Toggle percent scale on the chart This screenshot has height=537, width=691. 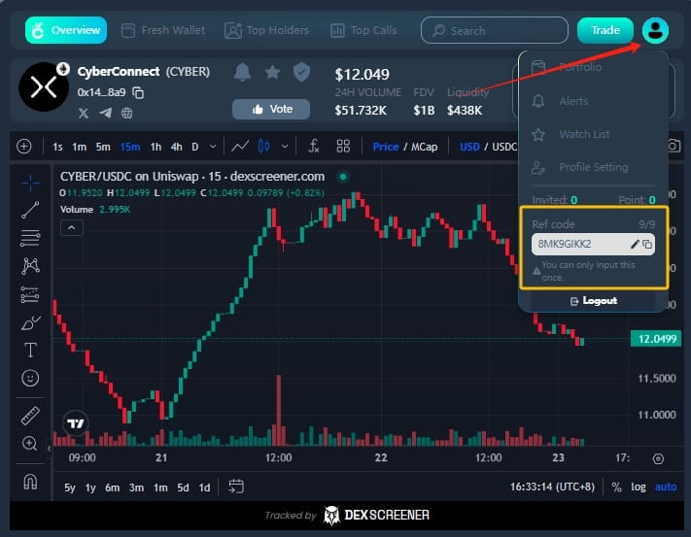click(616, 487)
